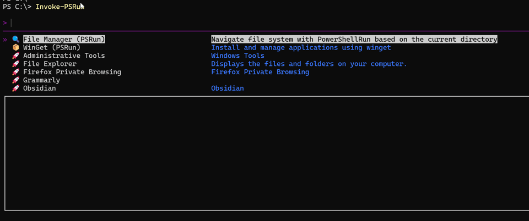The image size is (529, 221).
Task: Choose Administrative Tools from the list
Action: [x=64, y=56]
